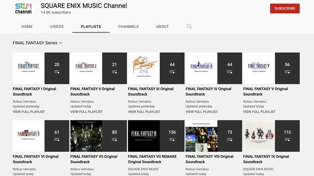Viewport: 314px width, 176px height.
Task: Click playlist queue icon on FINAL FANTASY V
Action: click(287, 72)
